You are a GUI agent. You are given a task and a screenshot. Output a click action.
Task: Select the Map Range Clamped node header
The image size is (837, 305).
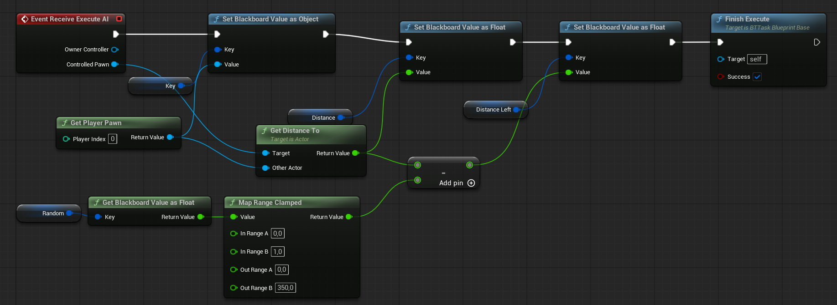tap(270, 203)
